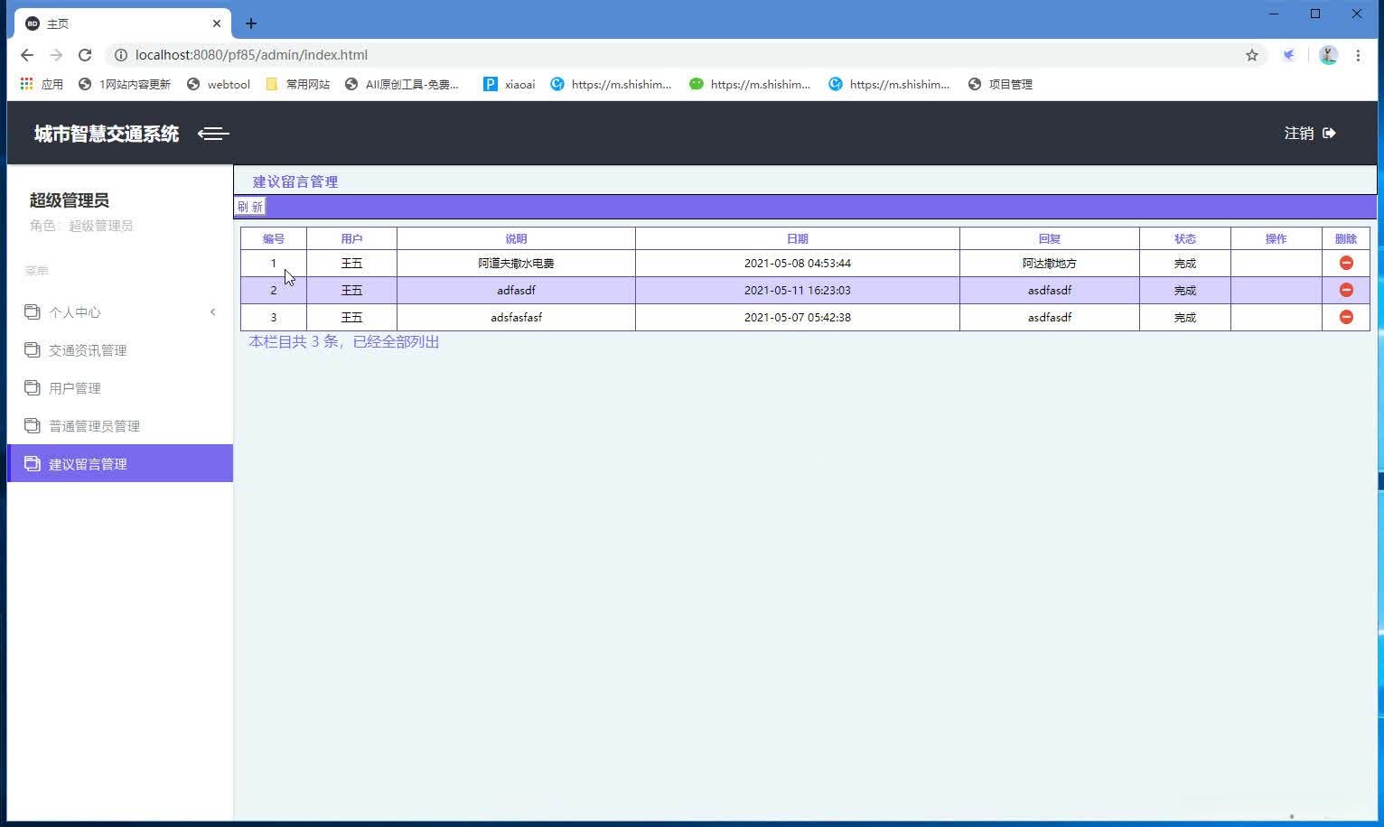The image size is (1384, 827).
Task: Click the 编号 column header
Action: coord(274,238)
